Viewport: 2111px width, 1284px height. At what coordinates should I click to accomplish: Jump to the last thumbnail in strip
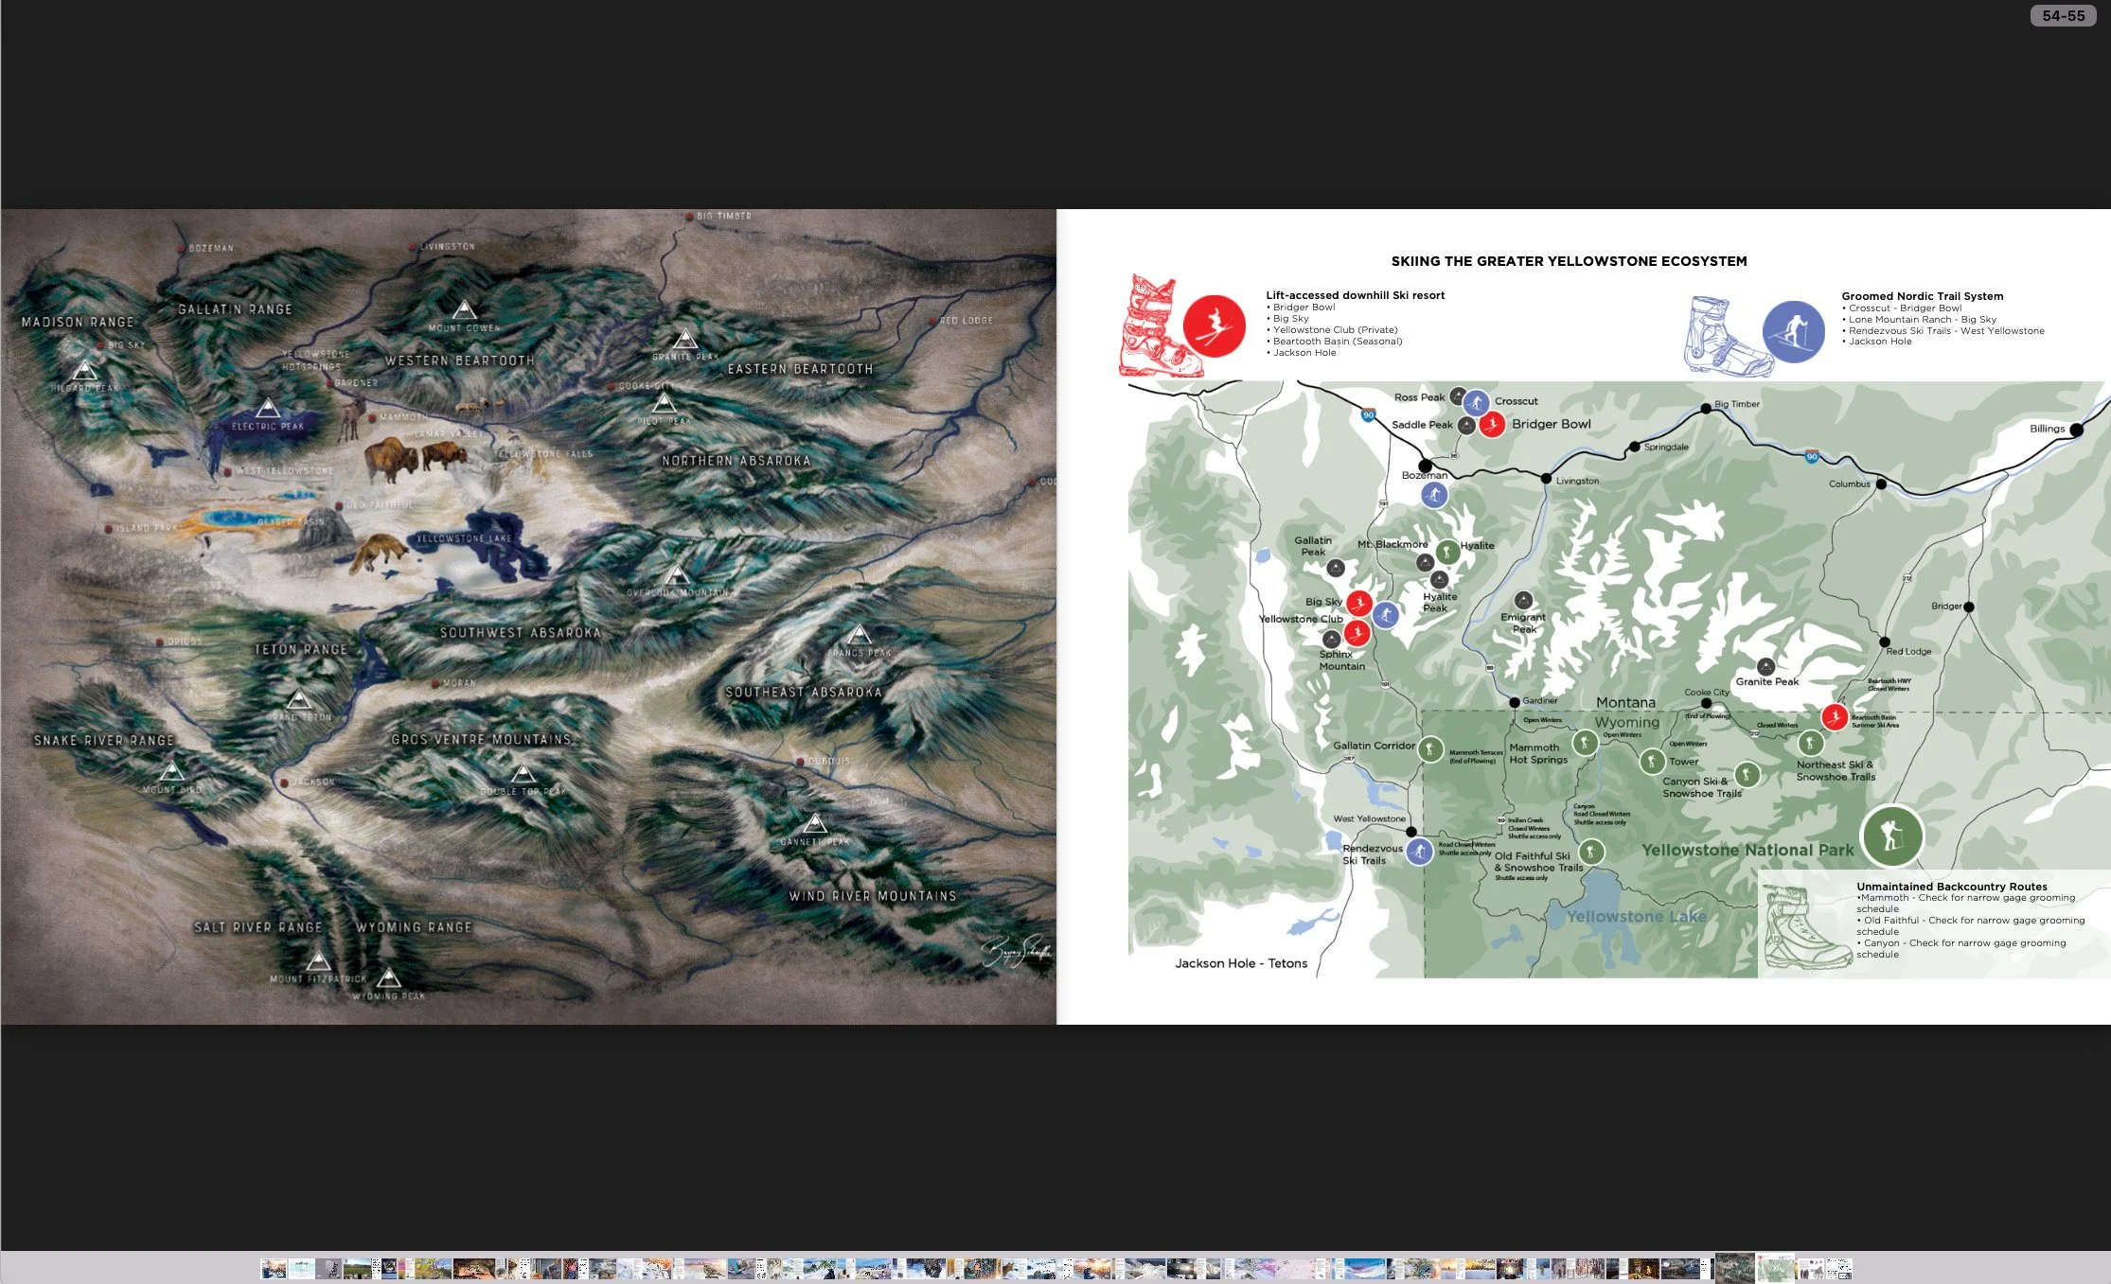pyautogui.click(x=1839, y=1269)
